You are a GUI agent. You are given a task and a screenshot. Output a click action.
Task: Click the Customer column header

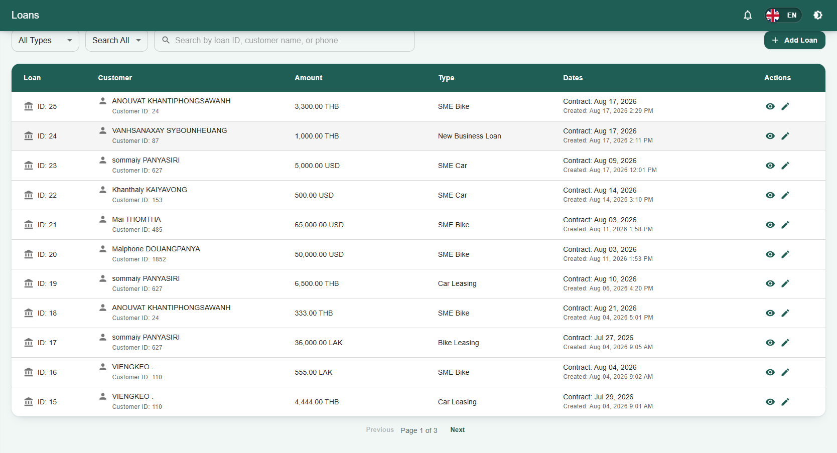(115, 78)
